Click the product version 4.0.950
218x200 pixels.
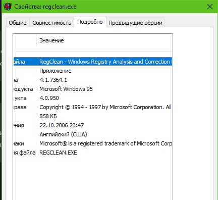pos(49,98)
